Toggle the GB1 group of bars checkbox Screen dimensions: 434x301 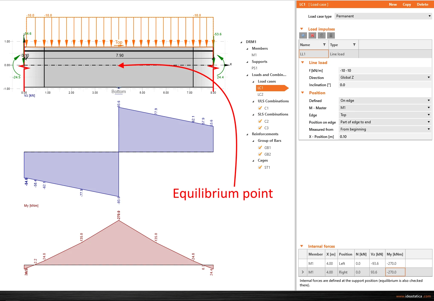[260, 148]
